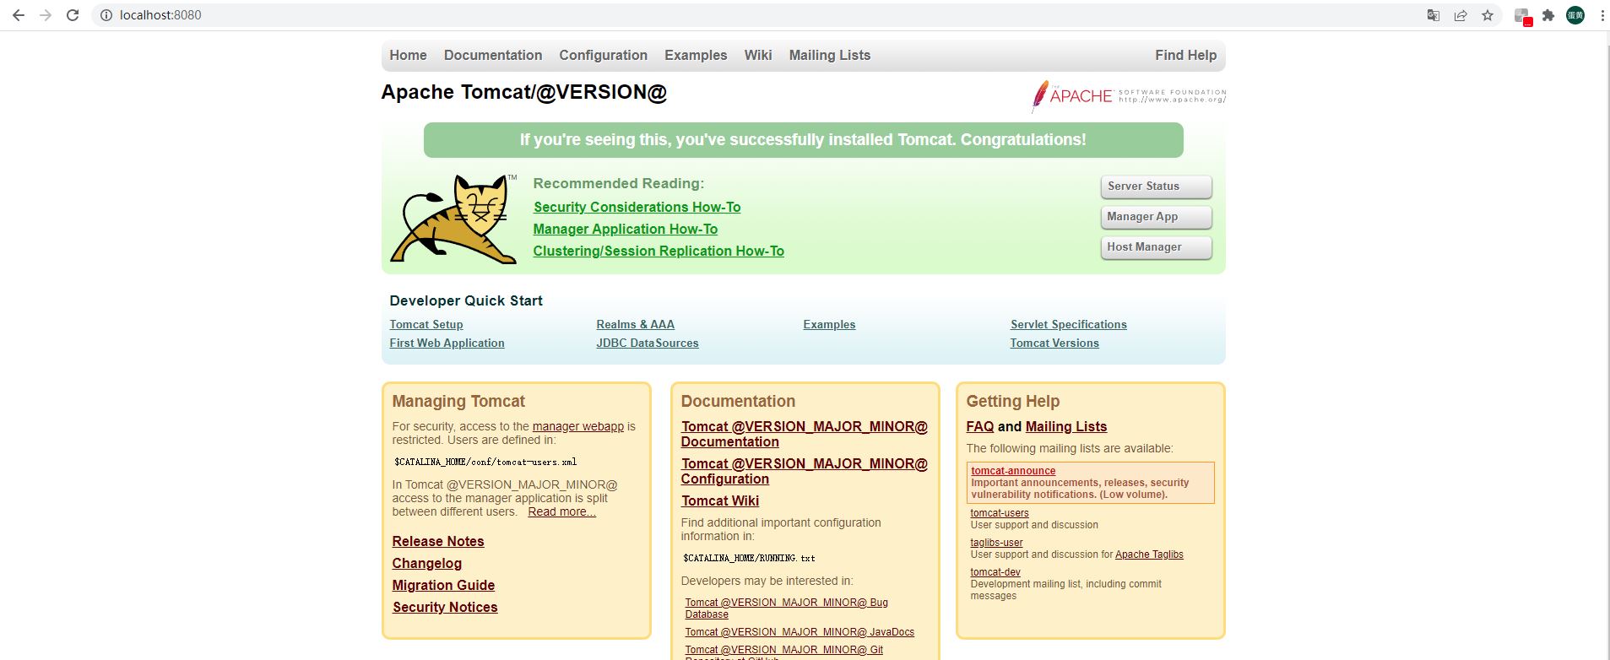Click the Apache Tomcat/@VERSION@ heading
1610x660 pixels.
click(x=523, y=92)
